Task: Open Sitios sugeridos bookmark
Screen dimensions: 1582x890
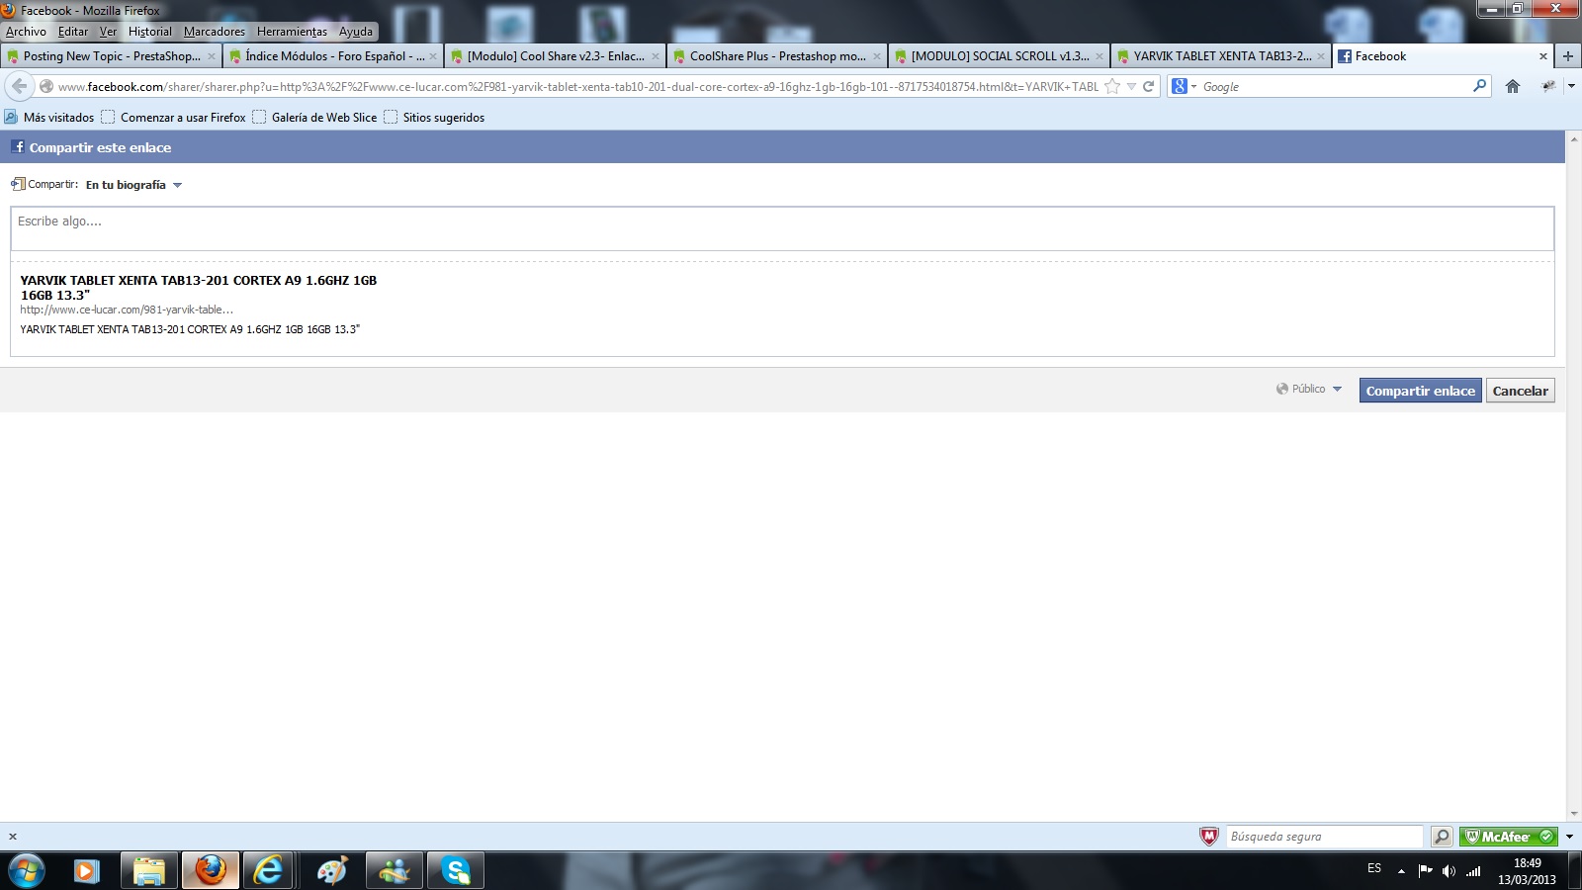Action: coord(434,118)
